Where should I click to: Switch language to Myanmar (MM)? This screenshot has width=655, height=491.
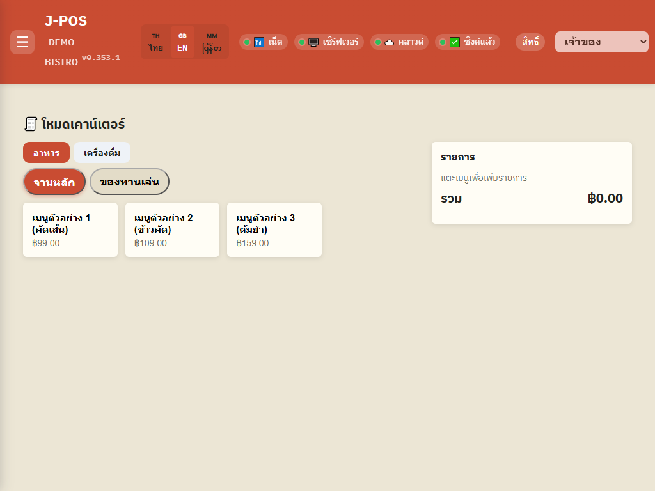[x=212, y=42]
